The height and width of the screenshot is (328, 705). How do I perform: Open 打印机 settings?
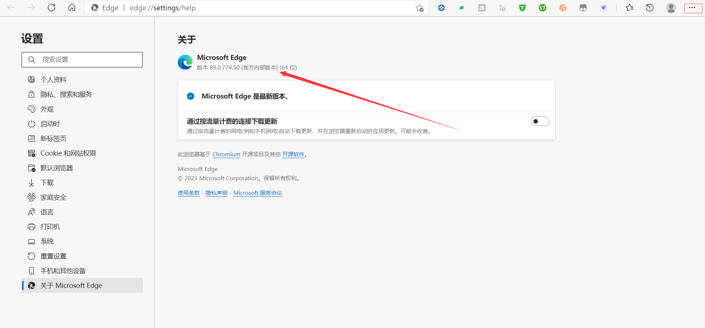click(x=82, y=227)
